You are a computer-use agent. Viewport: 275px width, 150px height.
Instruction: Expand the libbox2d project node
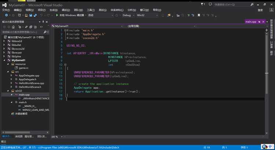4,41
